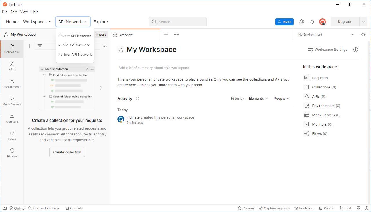Open Find and Replace

(43, 208)
